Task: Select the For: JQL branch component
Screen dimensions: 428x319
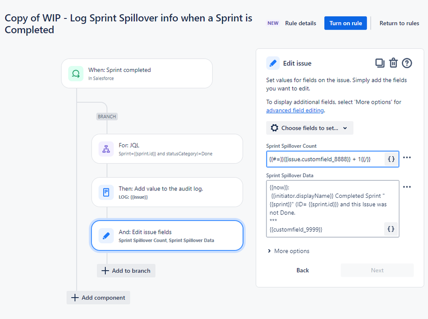Action: (x=167, y=149)
